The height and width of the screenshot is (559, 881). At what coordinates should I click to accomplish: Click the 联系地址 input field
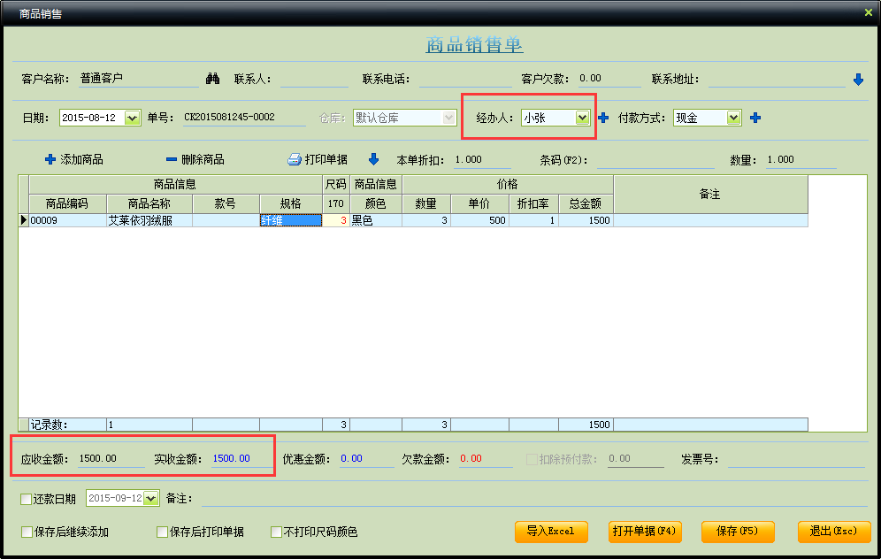777,80
